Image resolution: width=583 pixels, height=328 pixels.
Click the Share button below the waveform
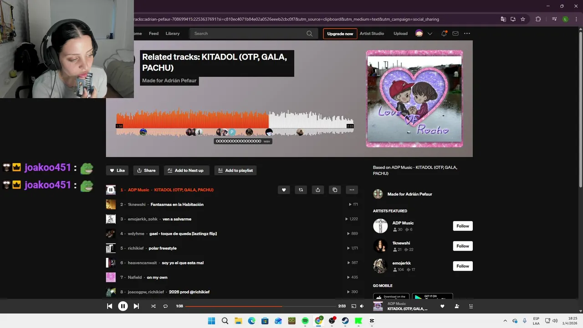coord(146,170)
